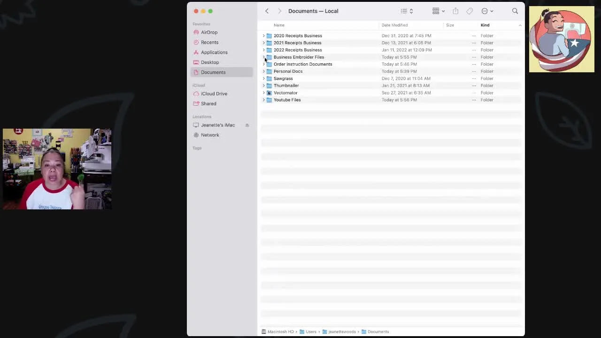This screenshot has height=338, width=601.
Task: Eject Jeanette's iMac from Locations
Action: [247, 125]
